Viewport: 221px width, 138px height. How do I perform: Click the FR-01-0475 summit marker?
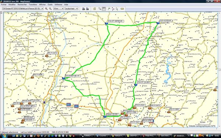(x=150, y=108)
